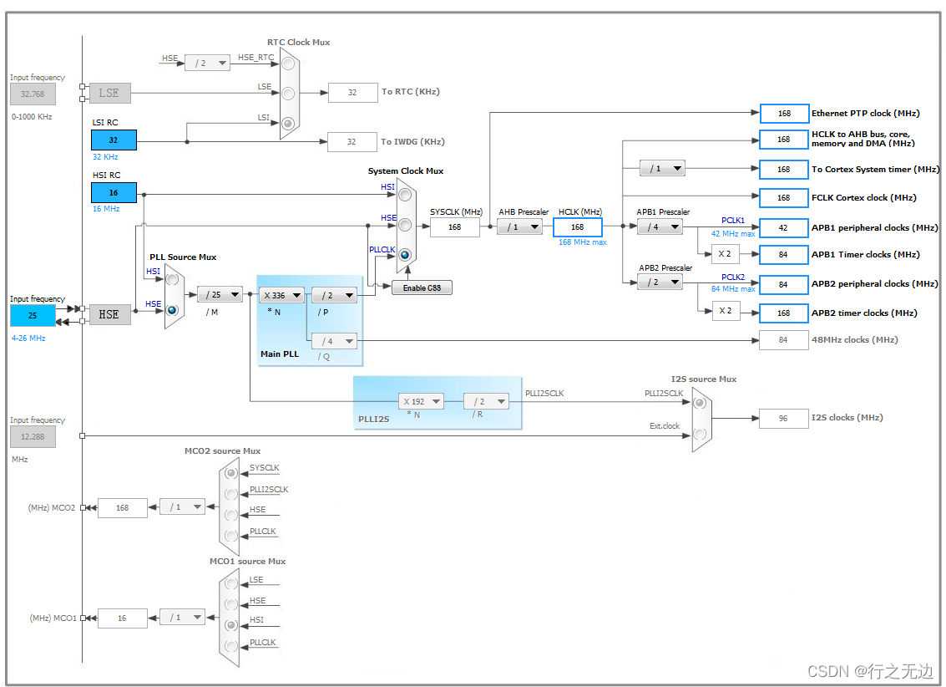Click the 168 MHz max note
Screen dimensions: 946x687
(583, 242)
